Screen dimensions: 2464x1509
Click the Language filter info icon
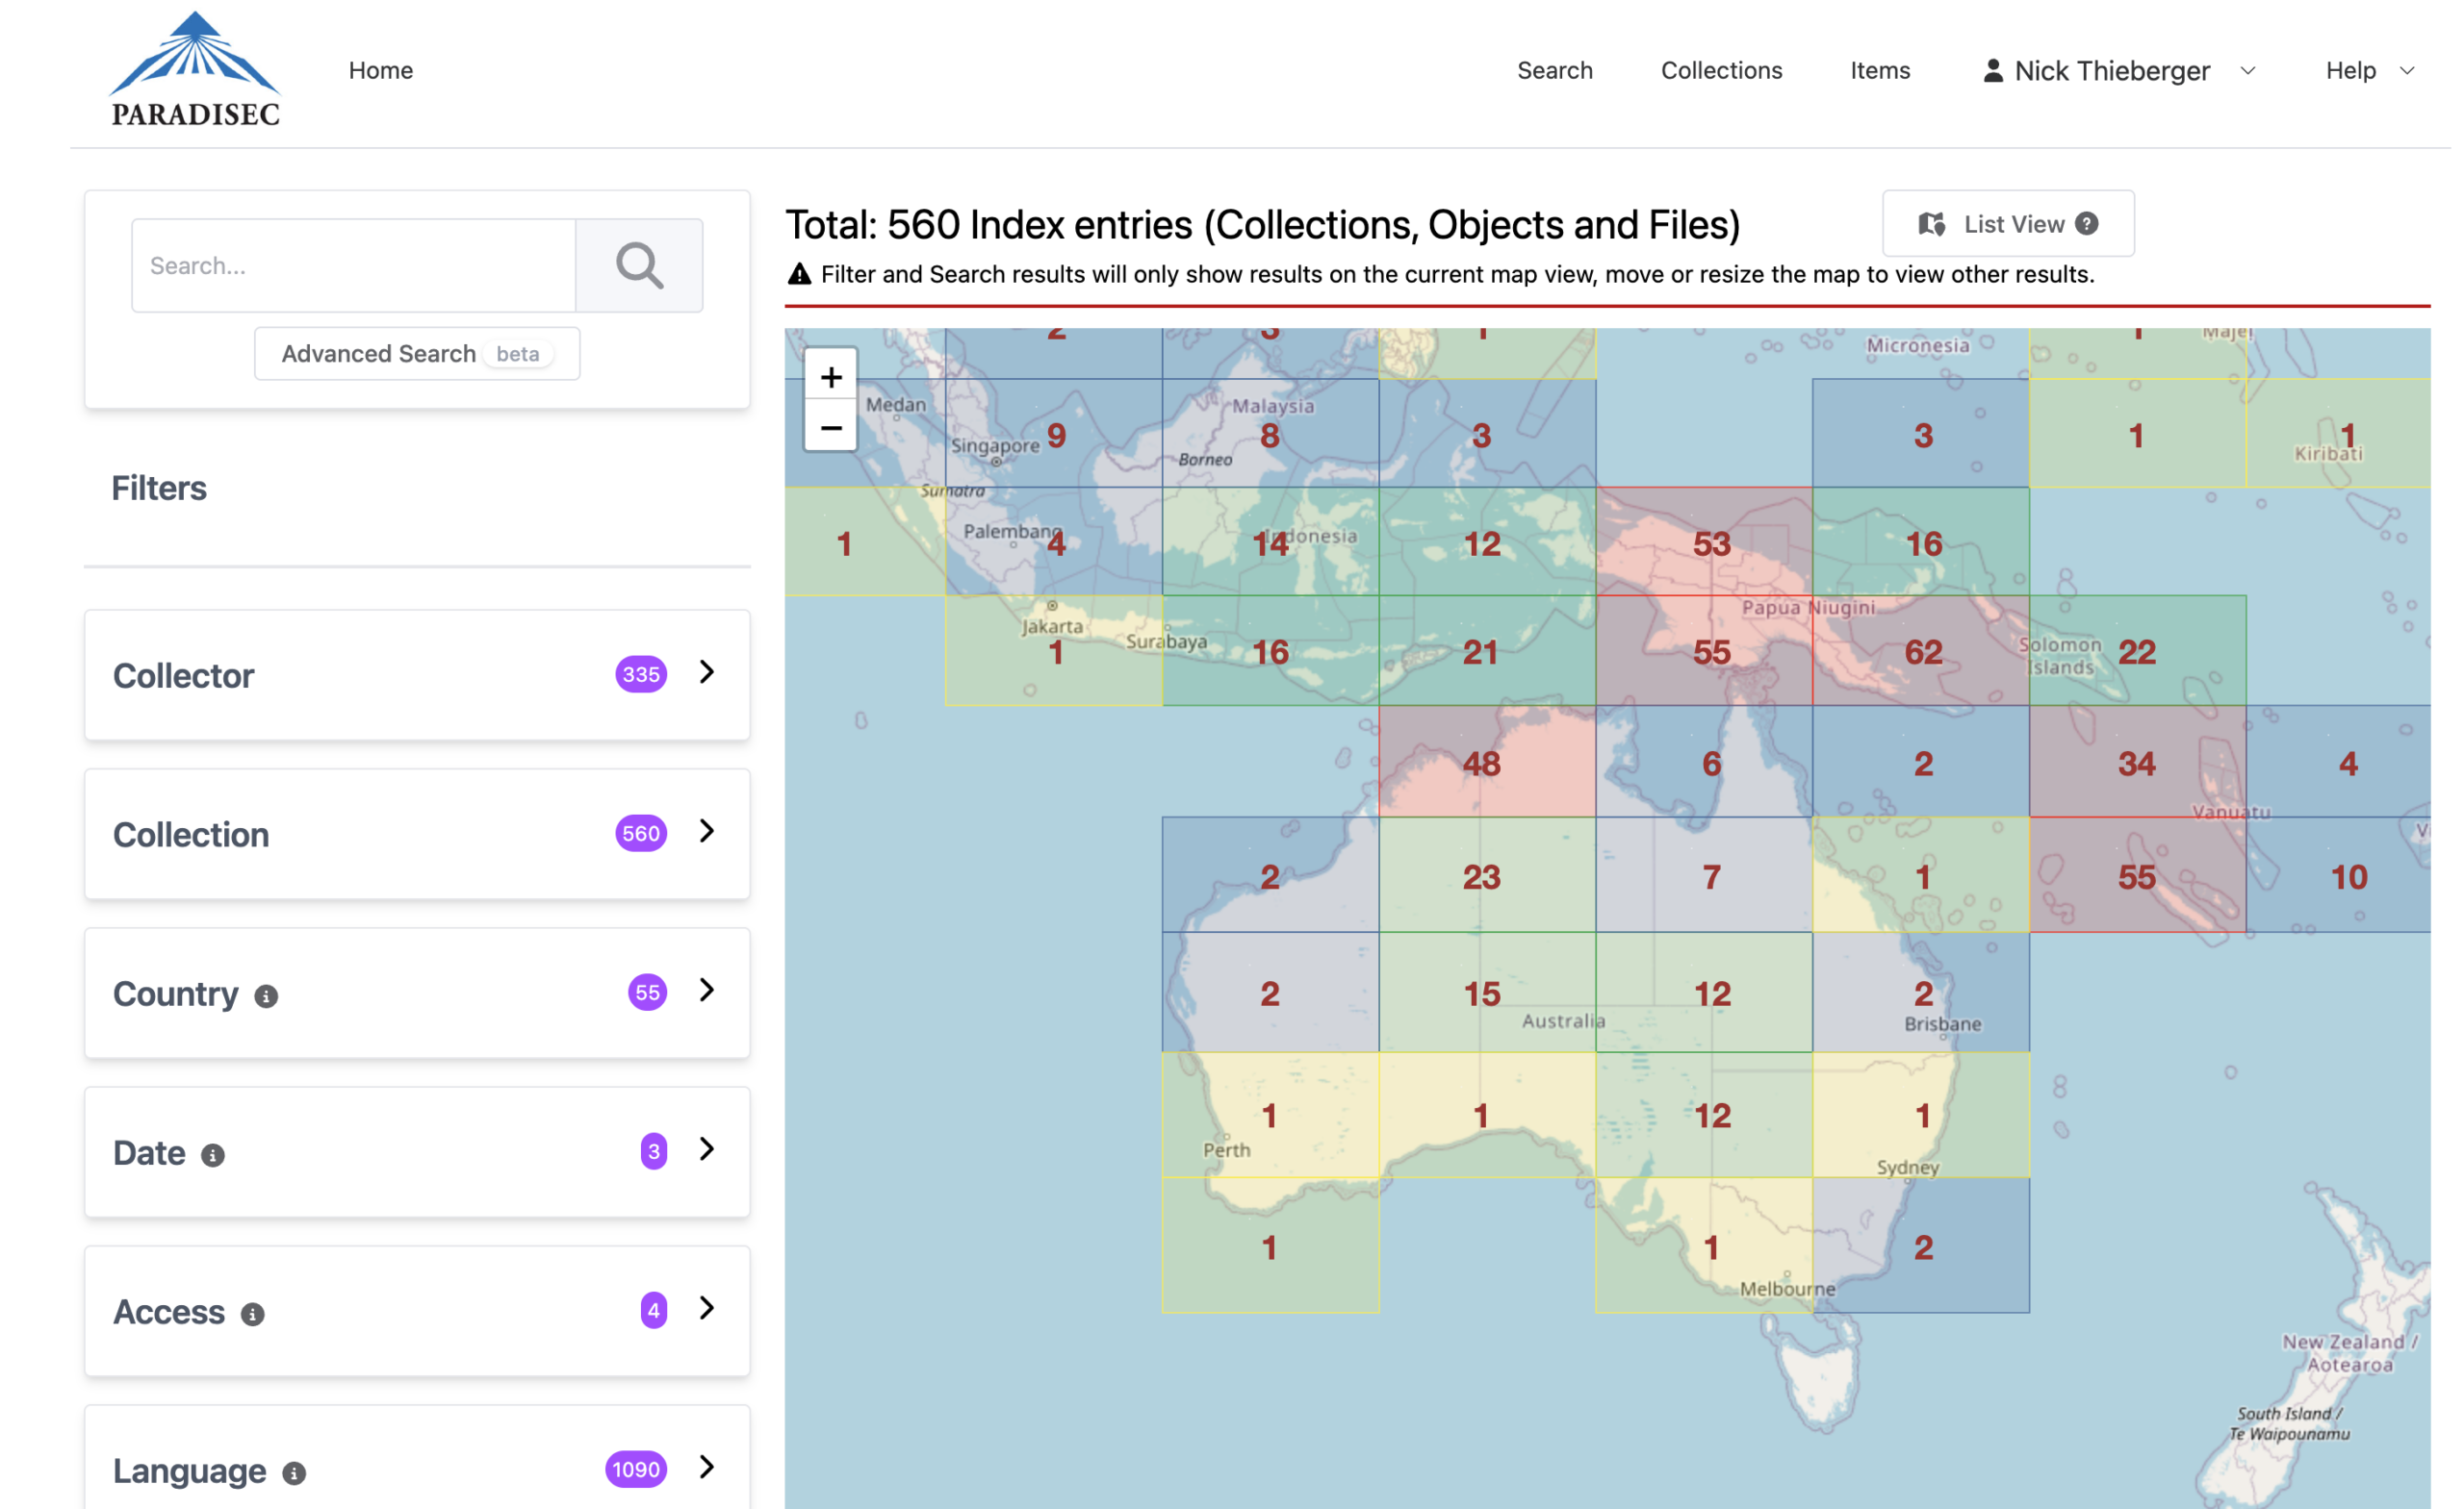click(x=294, y=1472)
